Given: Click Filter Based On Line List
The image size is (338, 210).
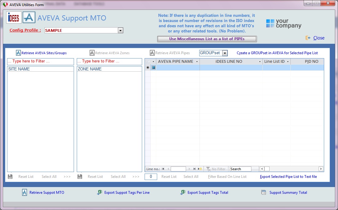Looking at the screenshot, I should coord(227,177).
